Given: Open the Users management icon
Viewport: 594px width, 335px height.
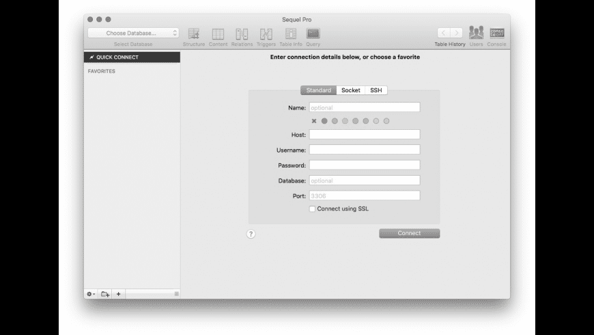Looking at the screenshot, I should coord(476,36).
